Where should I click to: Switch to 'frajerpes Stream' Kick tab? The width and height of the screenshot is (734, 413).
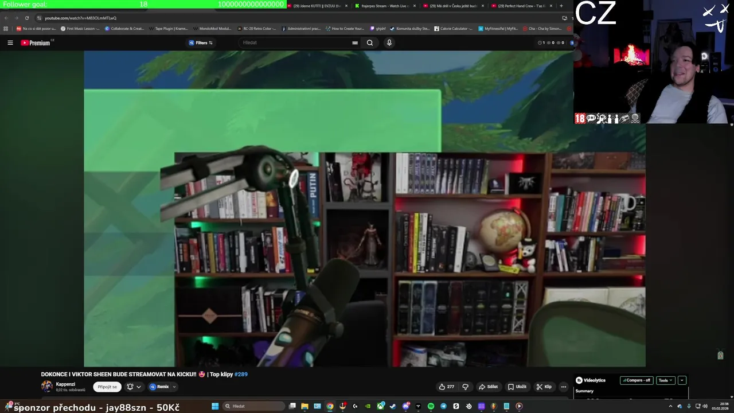coord(384,6)
